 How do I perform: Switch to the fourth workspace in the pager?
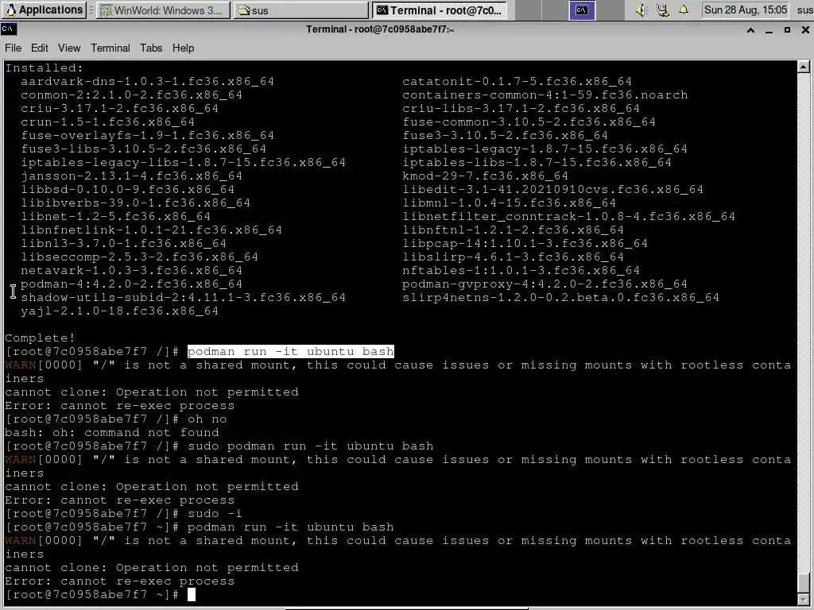609,10
